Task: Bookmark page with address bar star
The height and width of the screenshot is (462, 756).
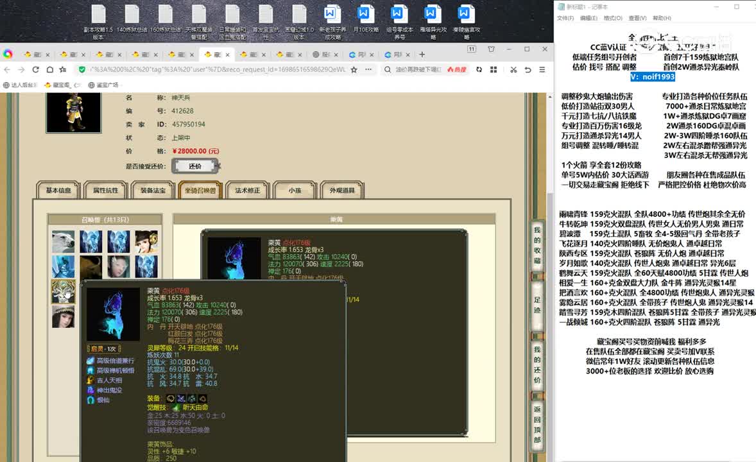Action: pyautogui.click(x=354, y=69)
